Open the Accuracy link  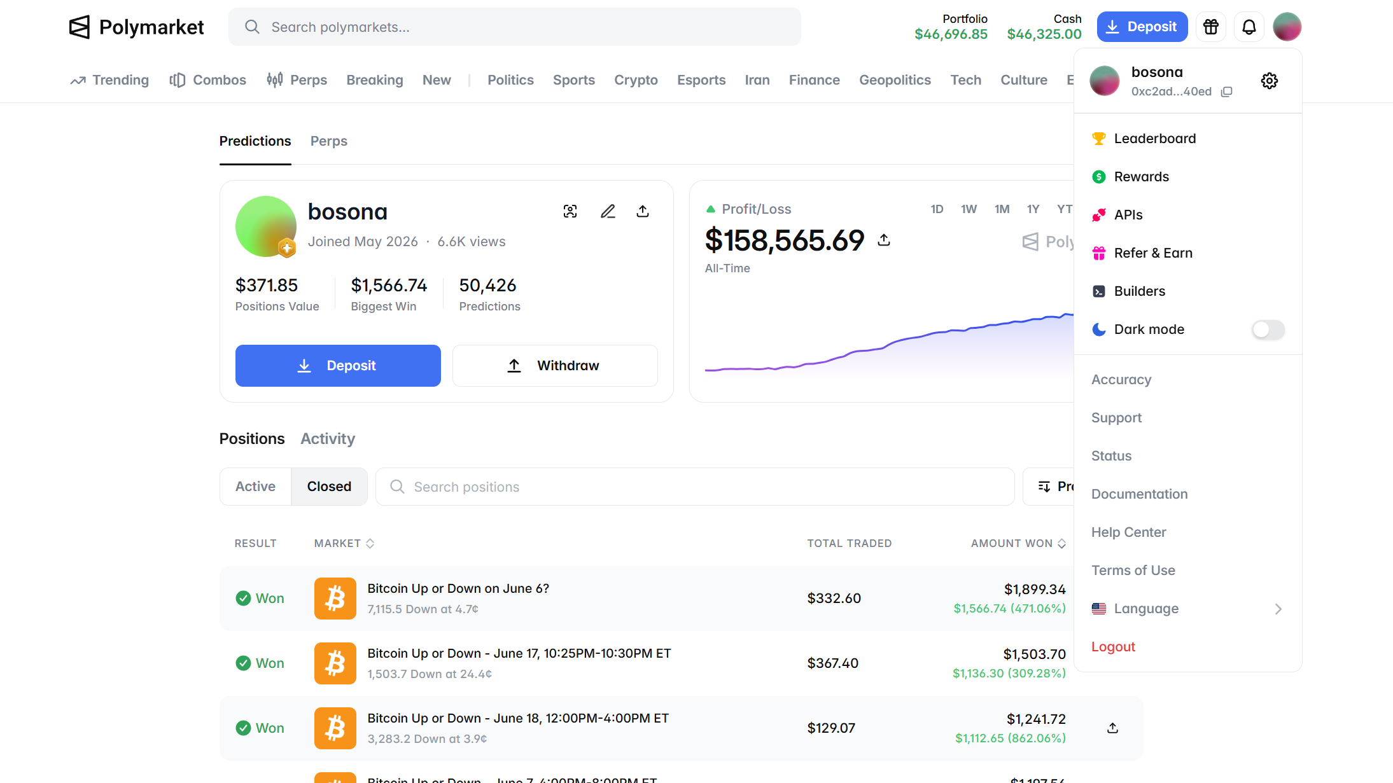coord(1121,380)
